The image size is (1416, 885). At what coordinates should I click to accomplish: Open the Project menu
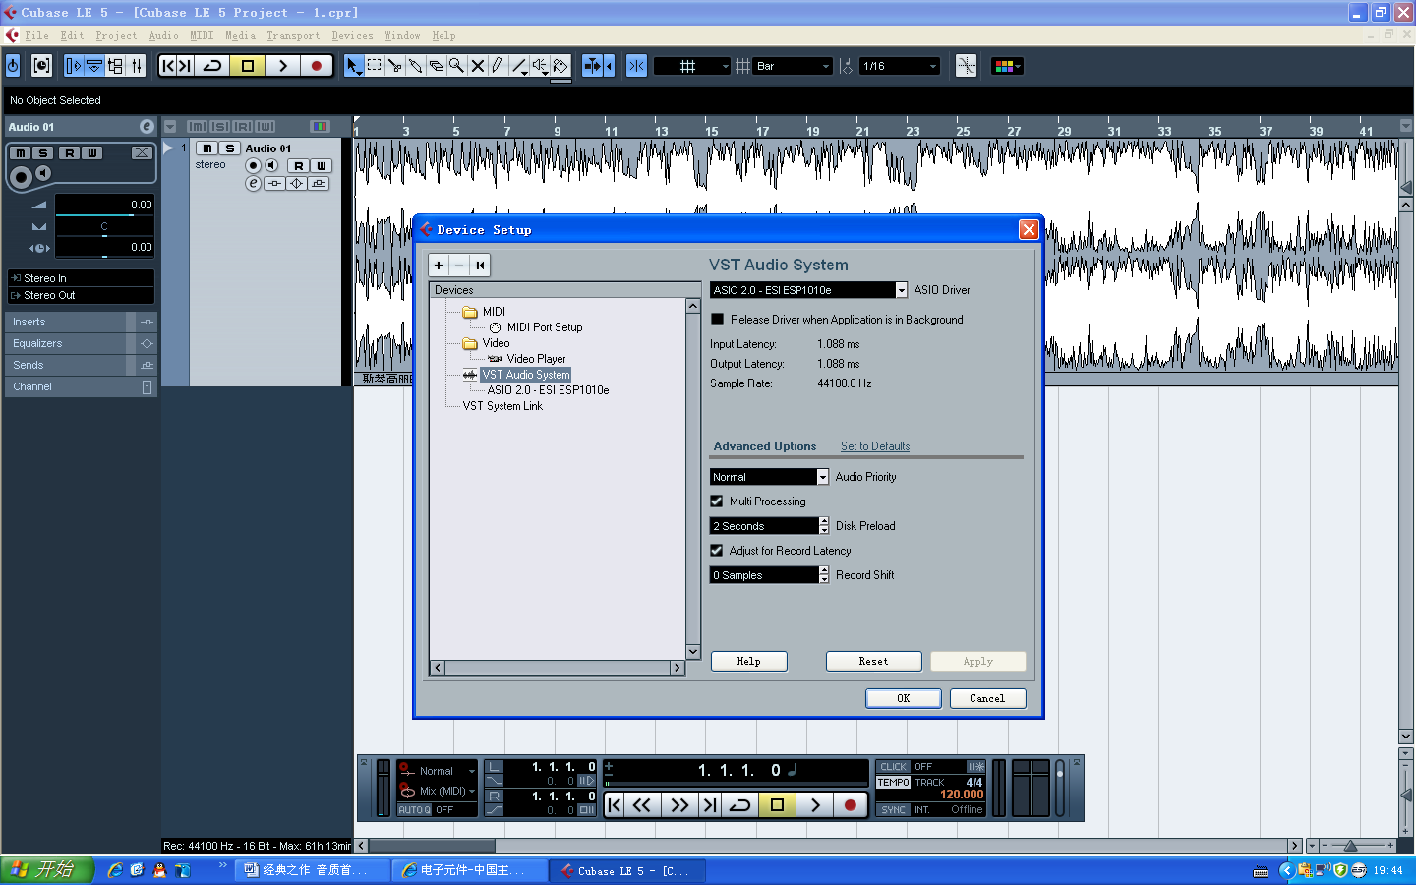point(116,36)
